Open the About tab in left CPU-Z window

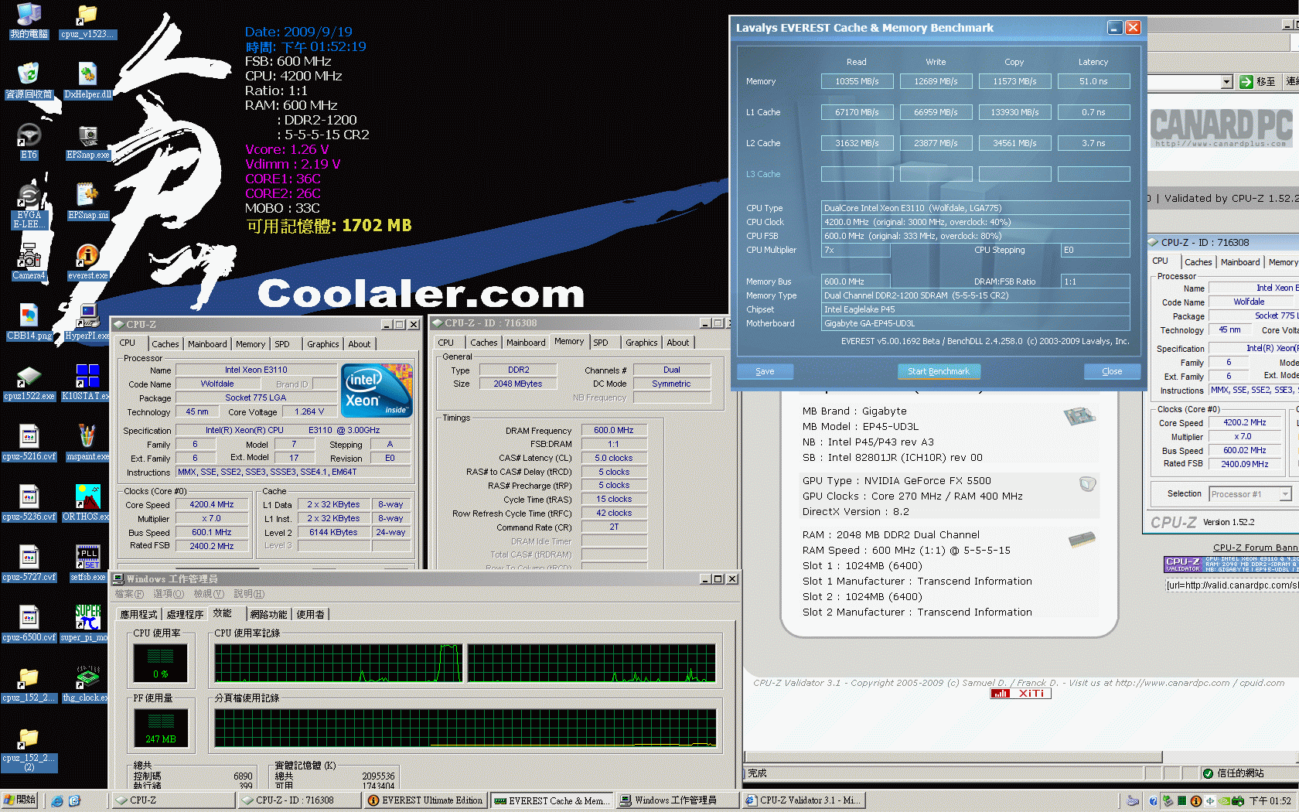359,344
